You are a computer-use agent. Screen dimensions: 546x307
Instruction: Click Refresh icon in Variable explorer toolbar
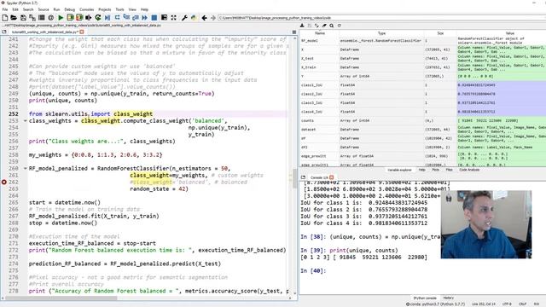click(x=340, y=26)
